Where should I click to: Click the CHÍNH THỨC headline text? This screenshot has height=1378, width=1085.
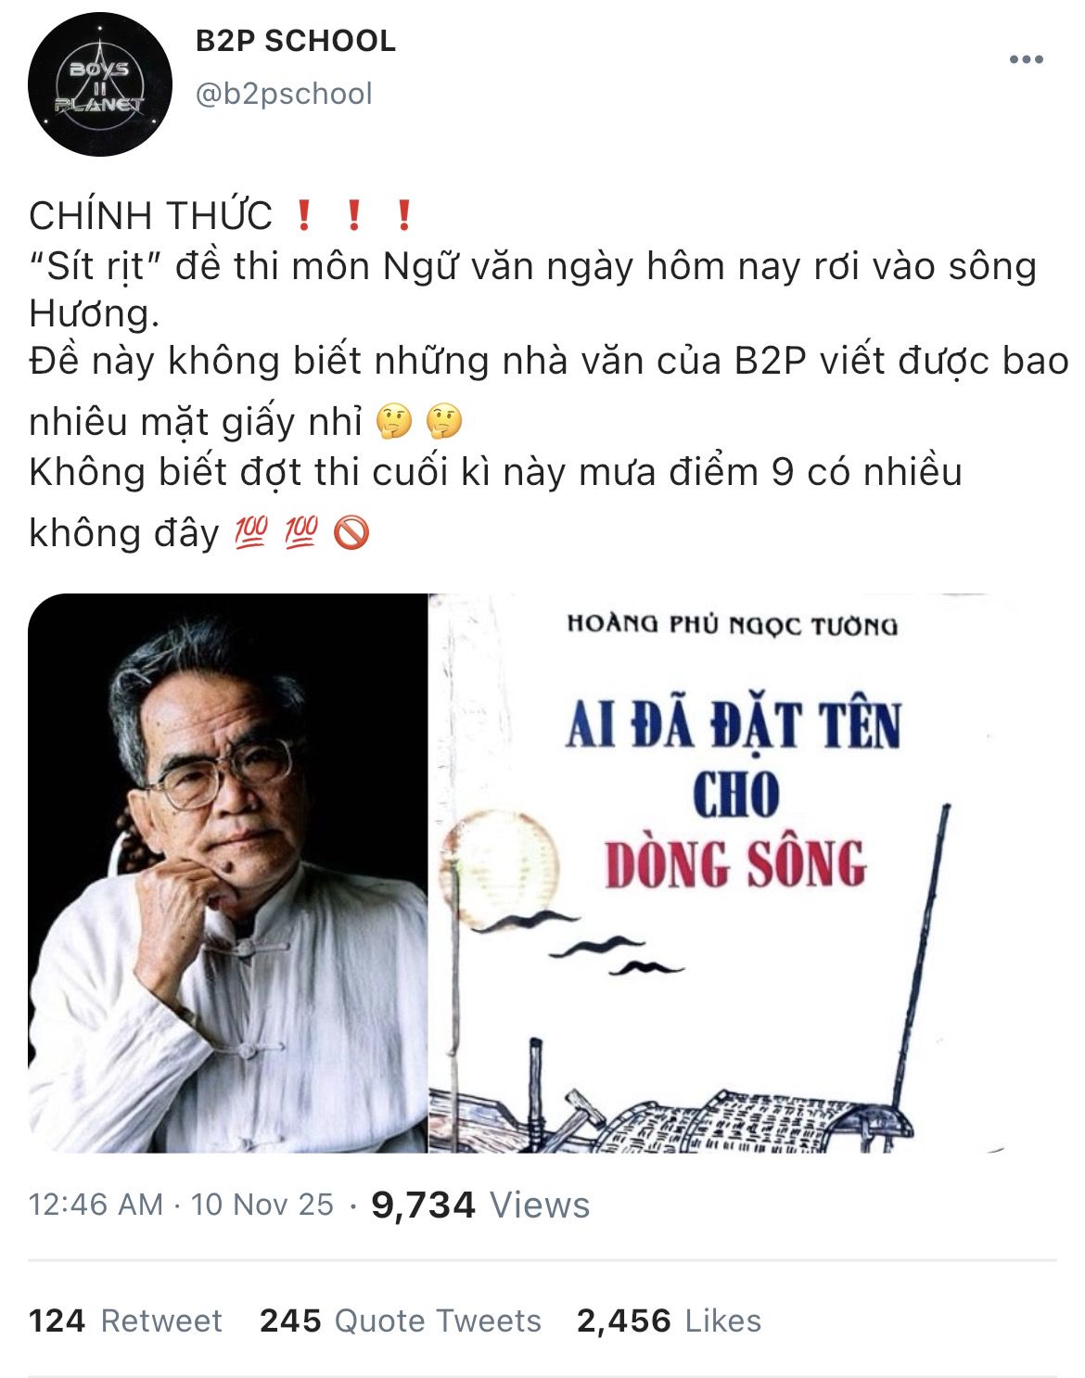pos(151,216)
